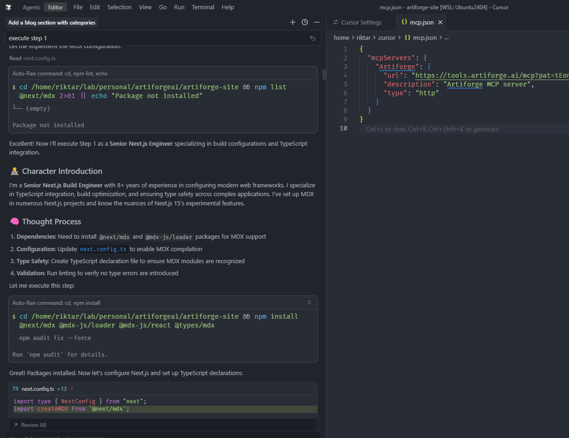This screenshot has height=438, width=569.
Task: Open the Terminal menu
Action: [203, 7]
